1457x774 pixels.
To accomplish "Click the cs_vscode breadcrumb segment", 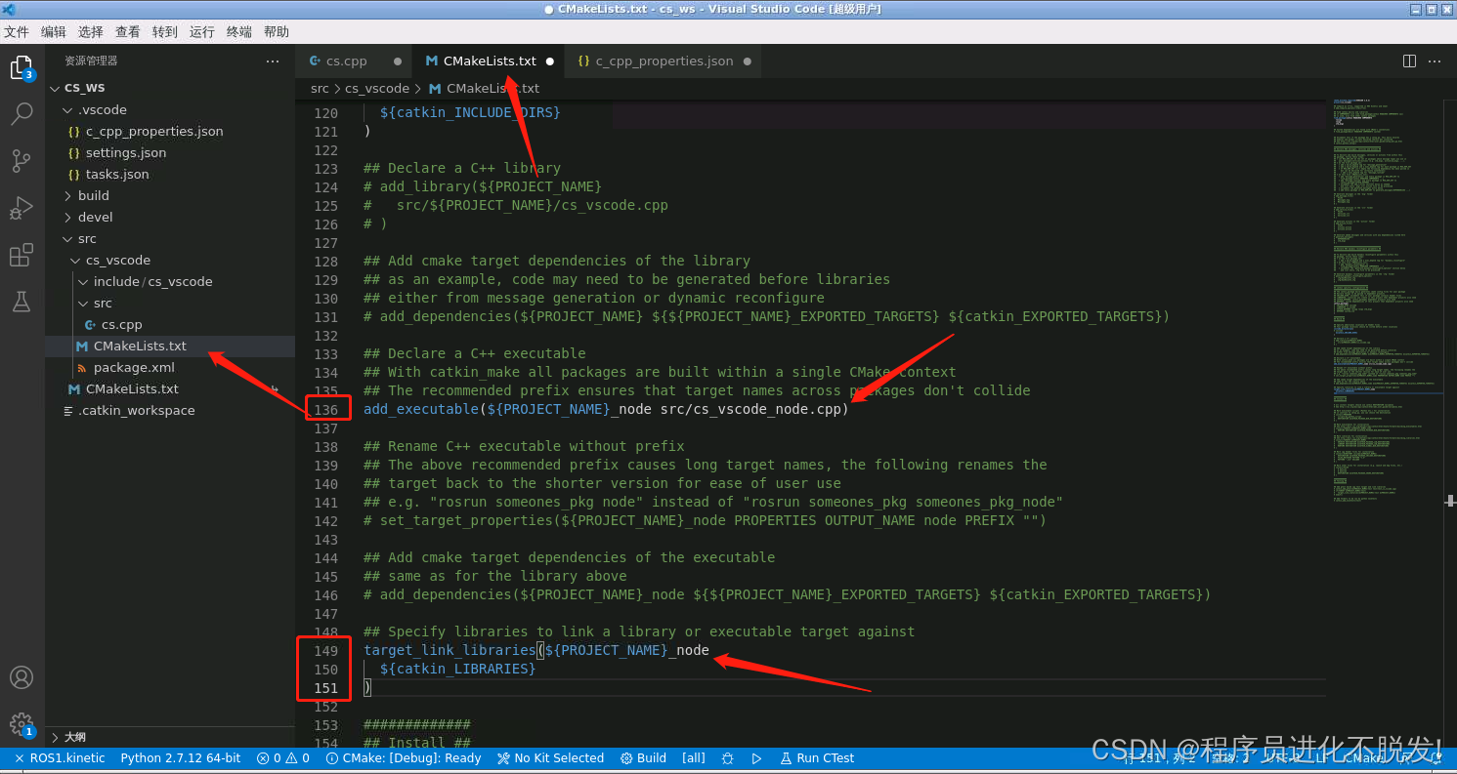I will [x=377, y=88].
